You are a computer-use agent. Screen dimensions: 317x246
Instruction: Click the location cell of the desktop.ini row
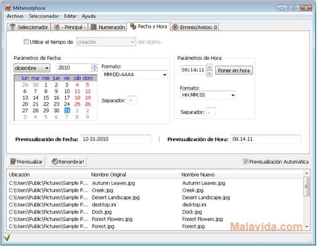[x=48, y=205]
